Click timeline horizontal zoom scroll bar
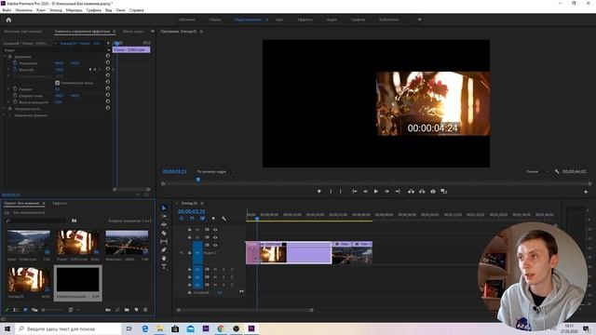Viewport: 596px width, 335px height. pyautogui.click(x=245, y=310)
